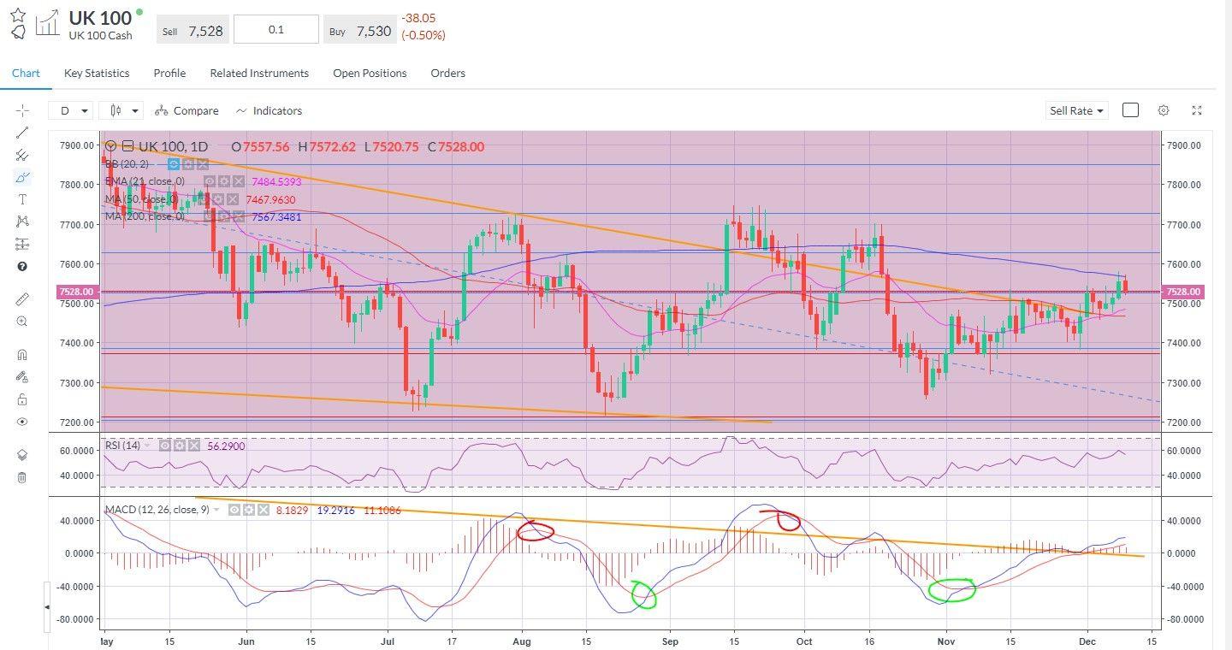Toggle hide all drawings eye icon
Screen dimensions: 1232x650
coord(22,422)
